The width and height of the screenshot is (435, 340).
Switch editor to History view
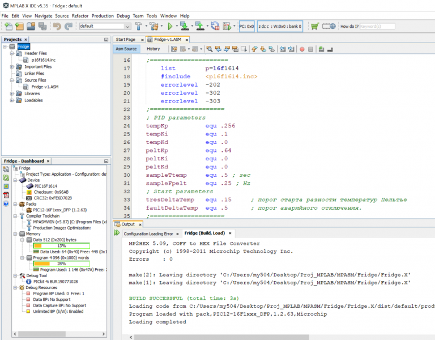point(153,49)
